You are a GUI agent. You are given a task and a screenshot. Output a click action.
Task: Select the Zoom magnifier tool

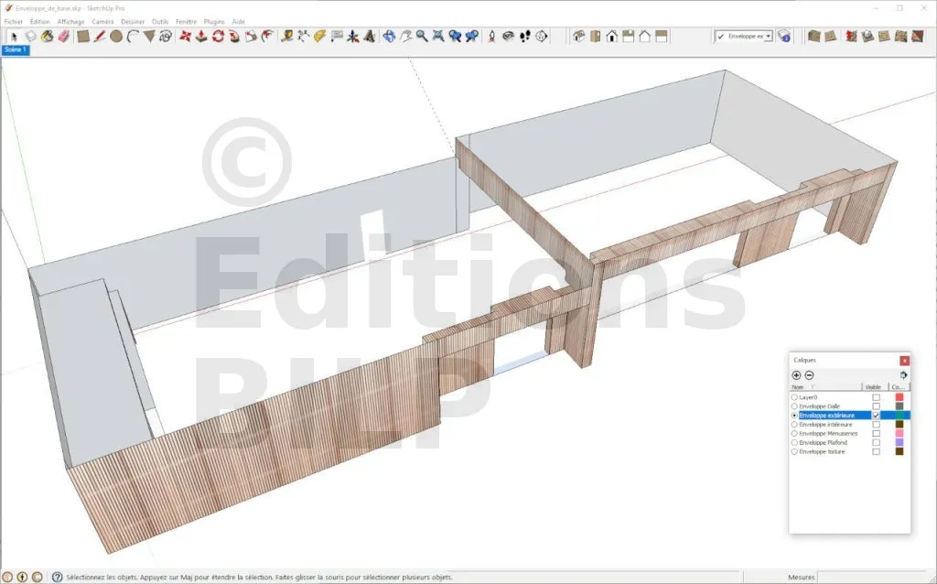coord(422,37)
